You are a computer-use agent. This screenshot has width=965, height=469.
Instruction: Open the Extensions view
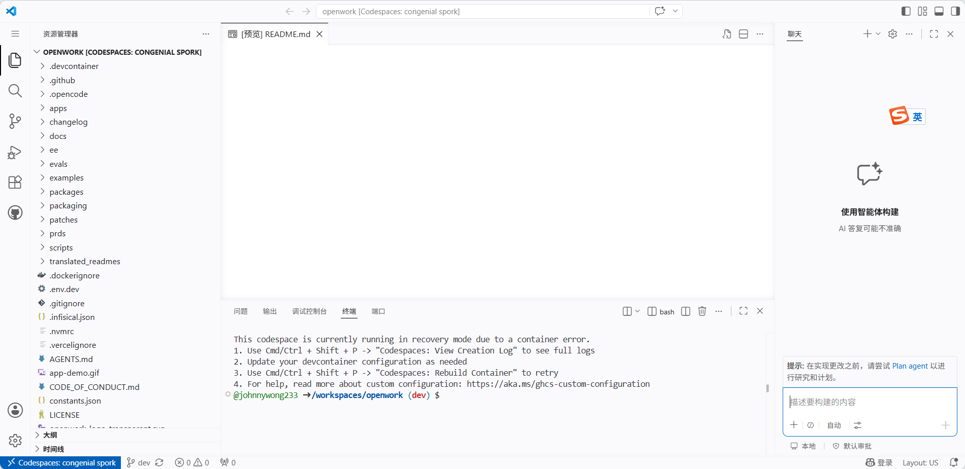click(x=15, y=182)
